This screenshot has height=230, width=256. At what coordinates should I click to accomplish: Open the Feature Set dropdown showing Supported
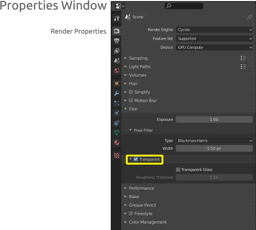(x=214, y=39)
